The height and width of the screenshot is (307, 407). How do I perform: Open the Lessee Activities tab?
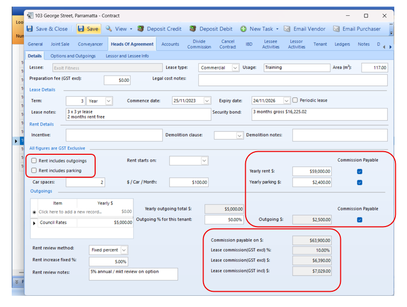(x=271, y=44)
